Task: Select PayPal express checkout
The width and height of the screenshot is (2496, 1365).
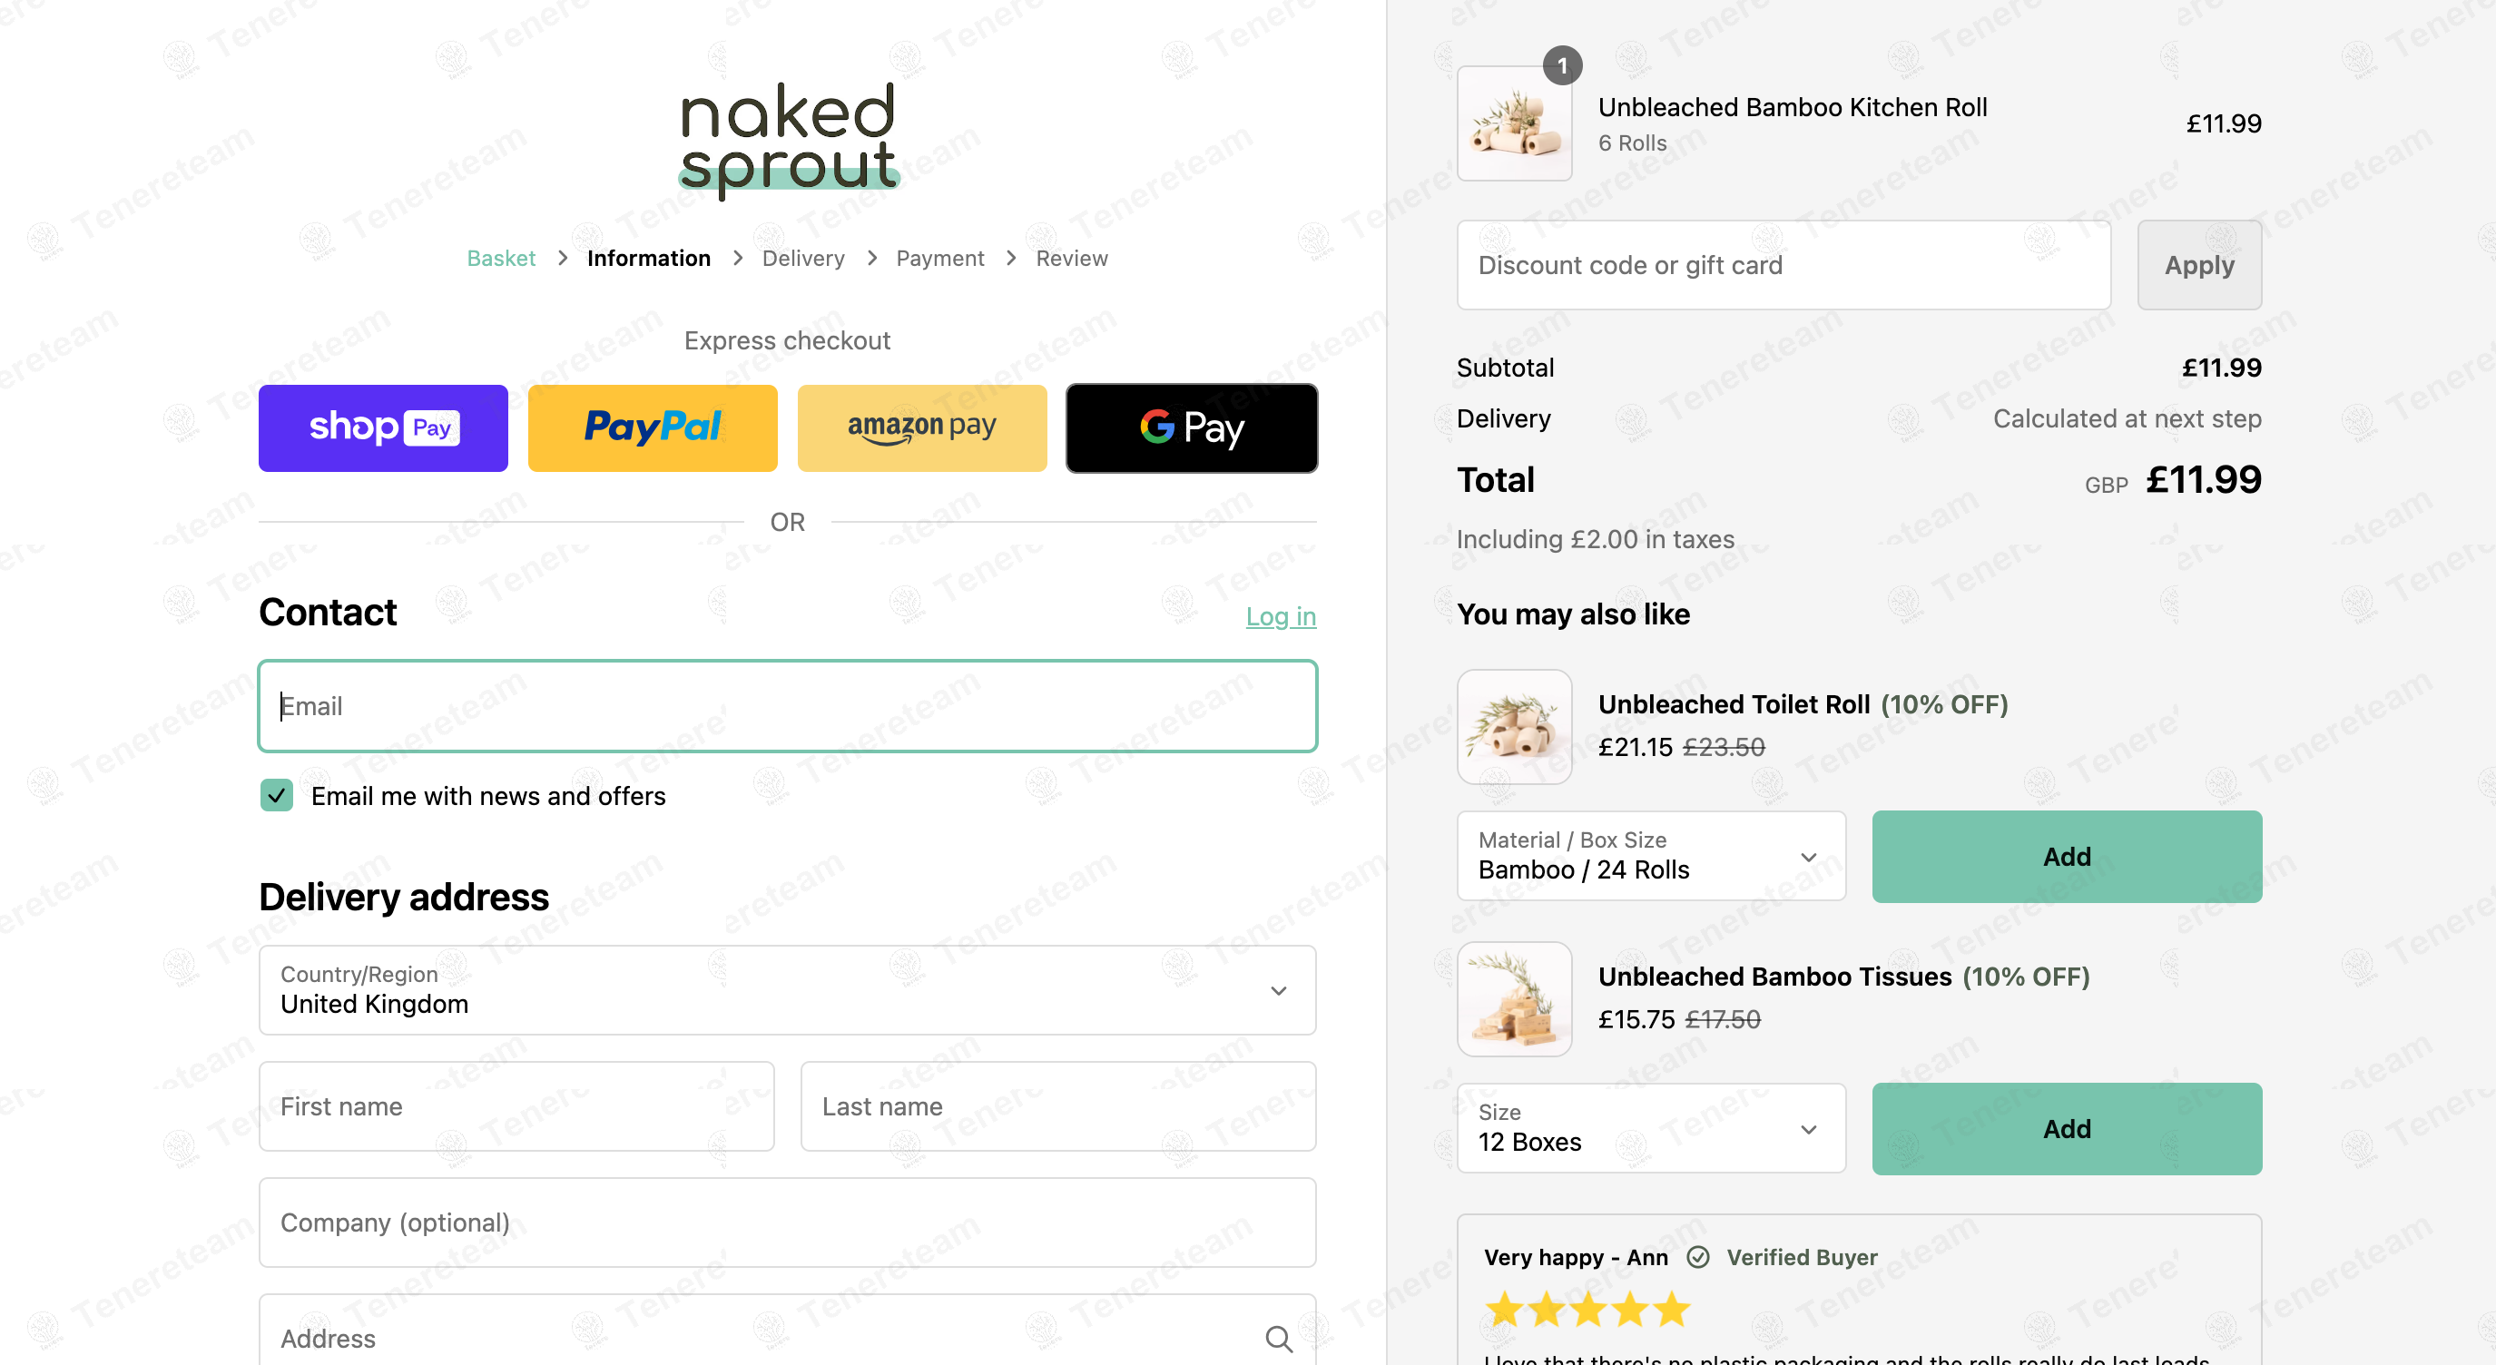Action: 652,427
